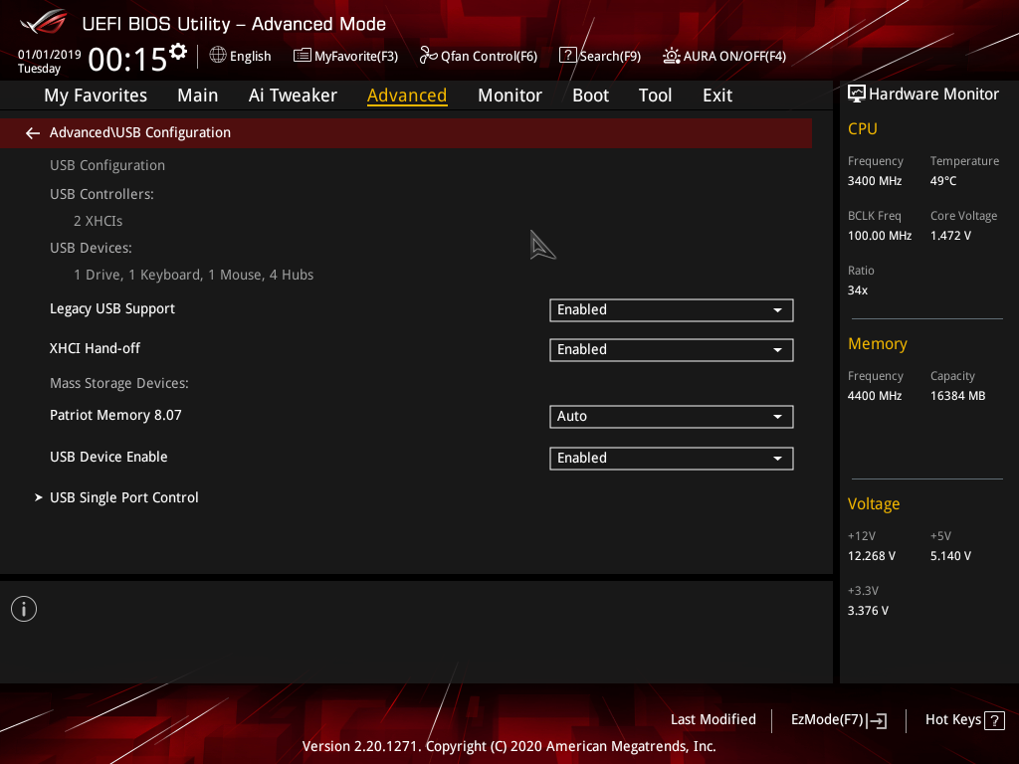1019x764 pixels.
Task: Open Qfan Control fan icon
Action: pos(428,56)
